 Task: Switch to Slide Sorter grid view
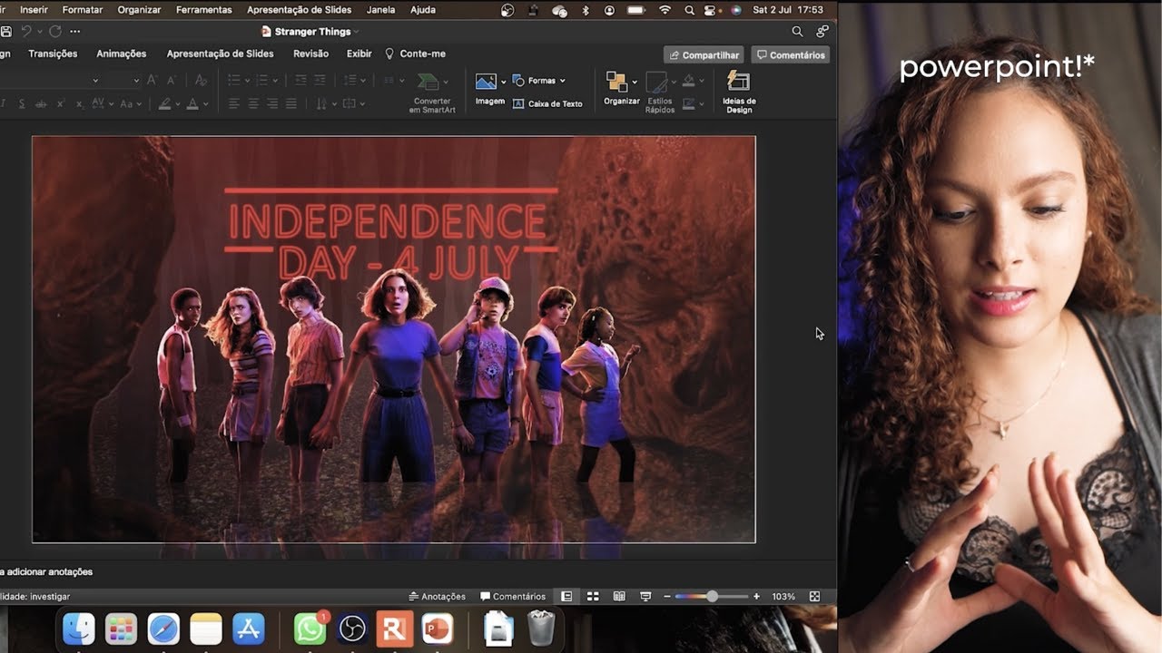(593, 597)
